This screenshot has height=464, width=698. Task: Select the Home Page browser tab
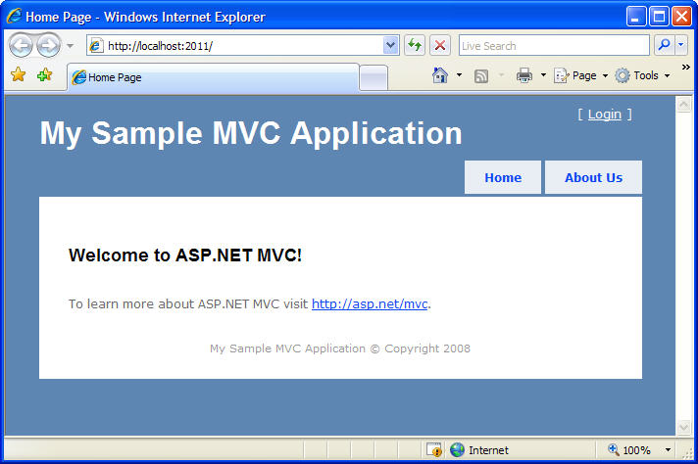(213, 77)
